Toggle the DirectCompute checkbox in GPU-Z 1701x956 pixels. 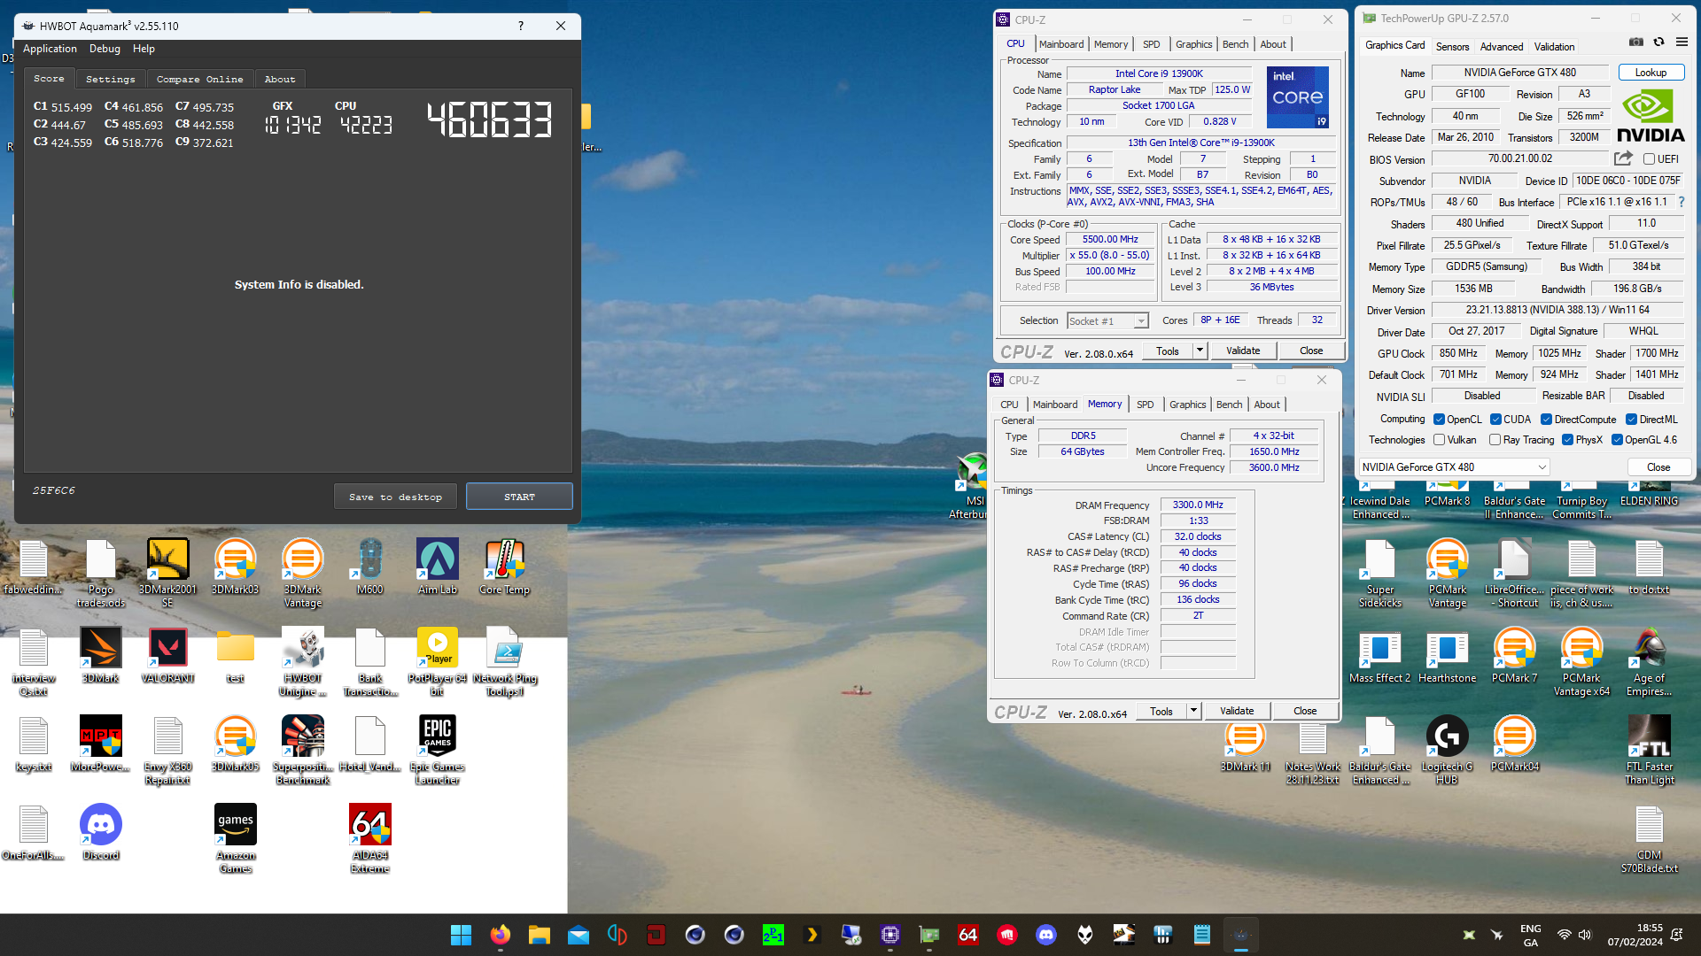click(1546, 420)
